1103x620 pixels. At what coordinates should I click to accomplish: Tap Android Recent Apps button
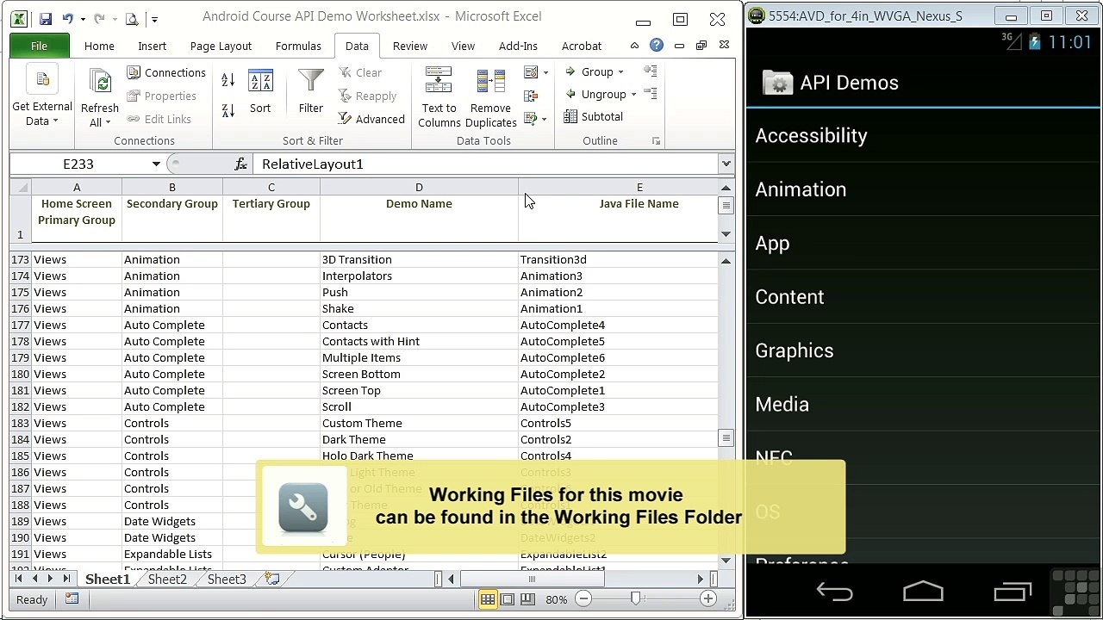pos(1013,592)
